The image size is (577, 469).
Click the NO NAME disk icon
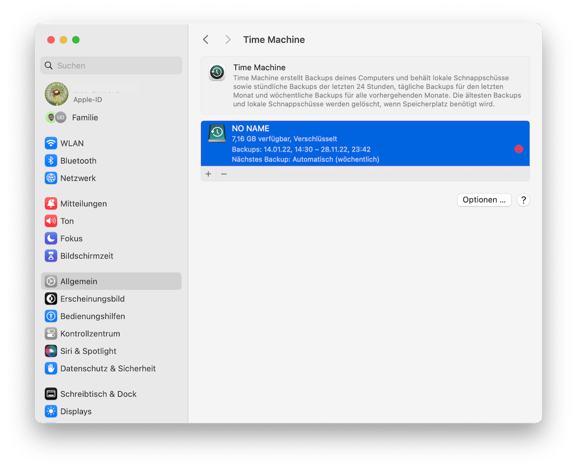pyautogui.click(x=217, y=132)
